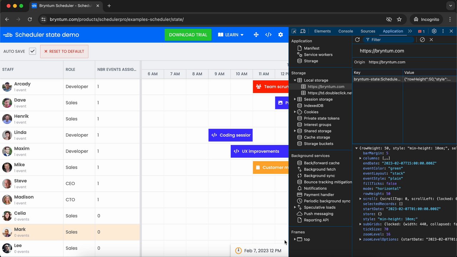Click the error count badge in DevTools
Image resolution: width=457 pixels, height=257 pixels.
421,31
